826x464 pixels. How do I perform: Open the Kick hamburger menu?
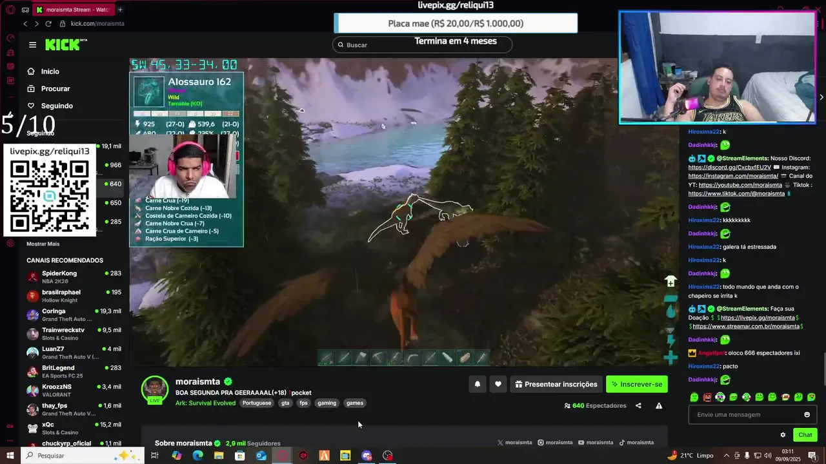32,44
